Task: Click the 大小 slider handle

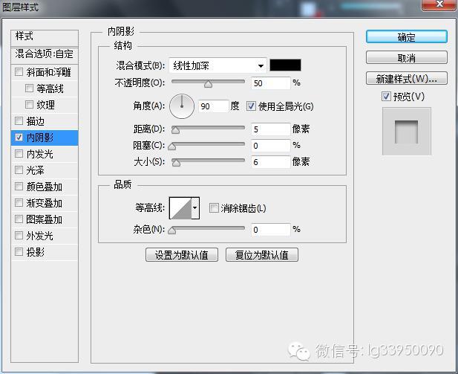Action: (x=176, y=163)
